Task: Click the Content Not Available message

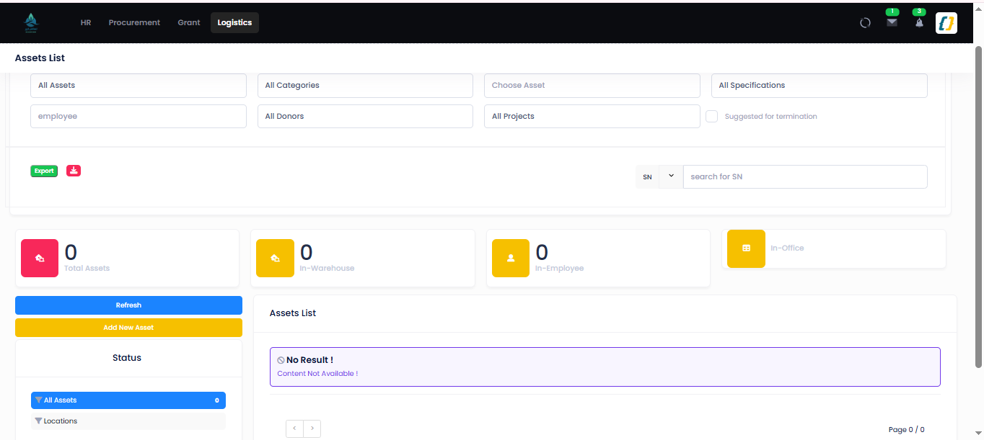Action: coord(317,374)
